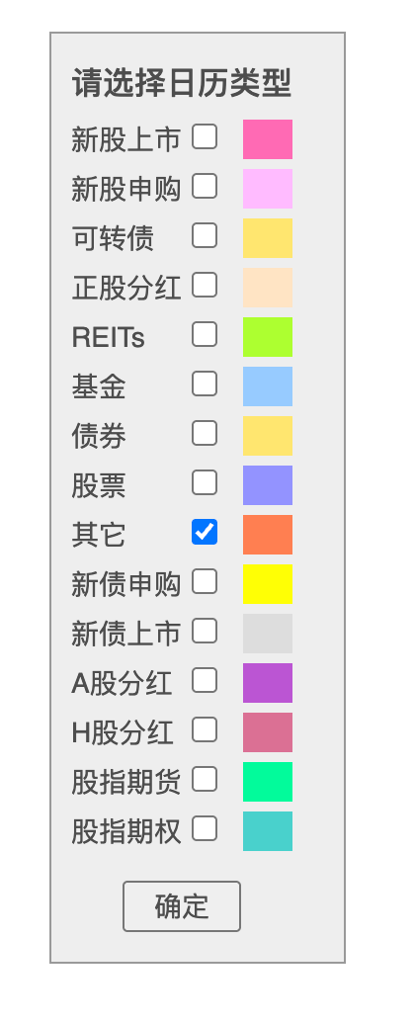415x1024 pixels.
Task: Choose the teal 股指期权 color swatch
Action: [268, 830]
